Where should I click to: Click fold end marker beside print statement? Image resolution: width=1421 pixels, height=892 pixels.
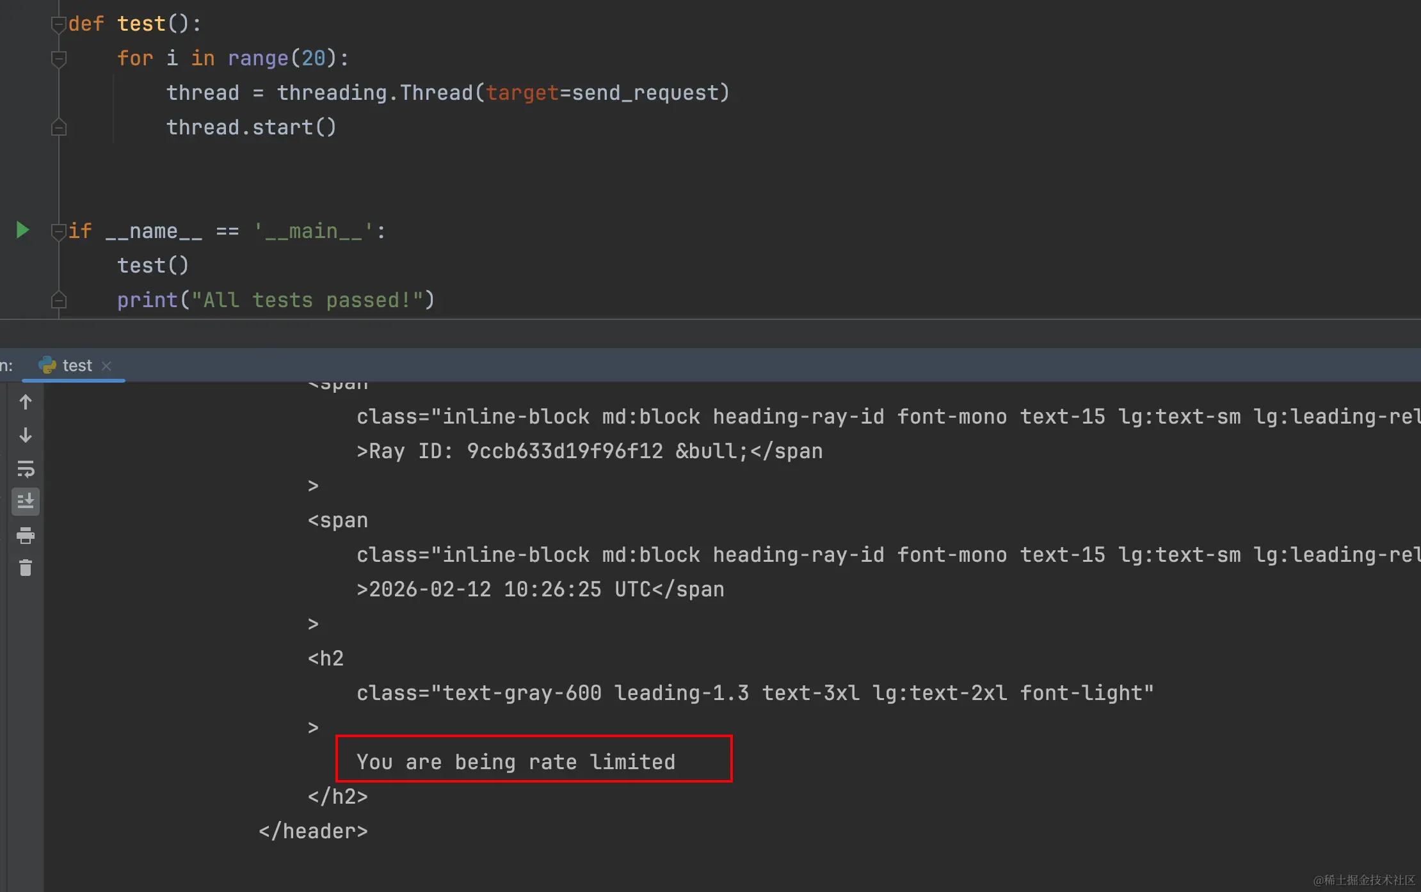(58, 299)
